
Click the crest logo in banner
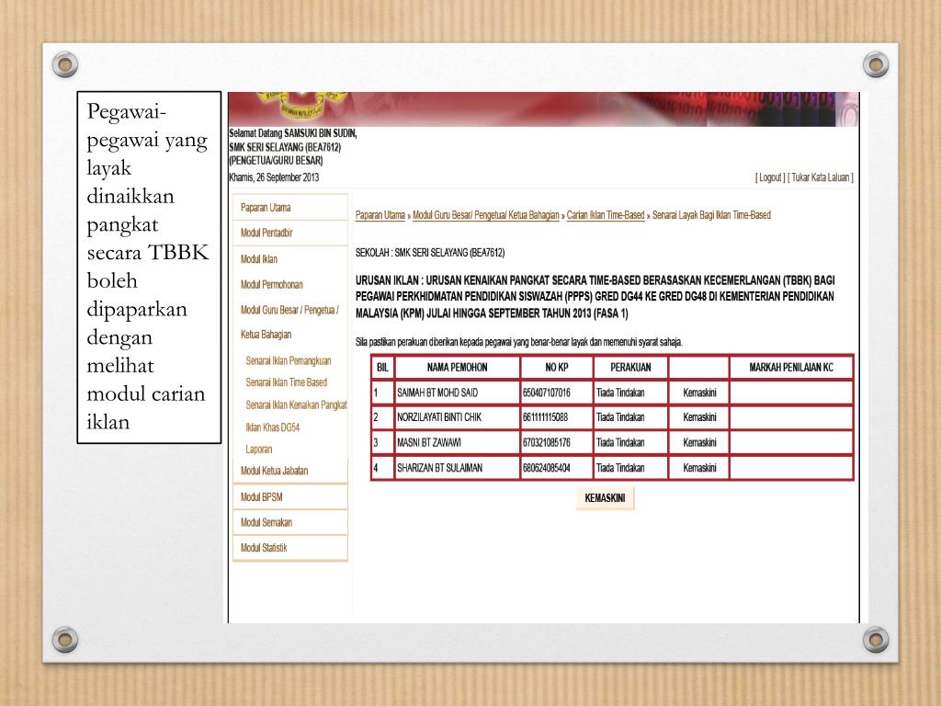[x=302, y=105]
